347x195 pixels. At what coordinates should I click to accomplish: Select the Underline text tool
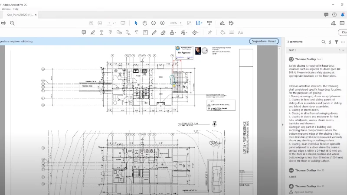coord(101,32)
